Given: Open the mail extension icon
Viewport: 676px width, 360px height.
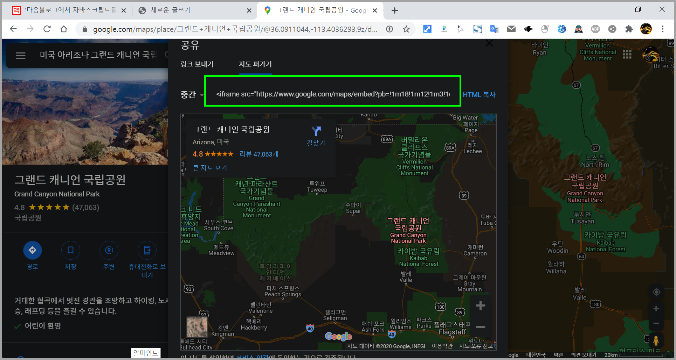Looking at the screenshot, I should 511,29.
